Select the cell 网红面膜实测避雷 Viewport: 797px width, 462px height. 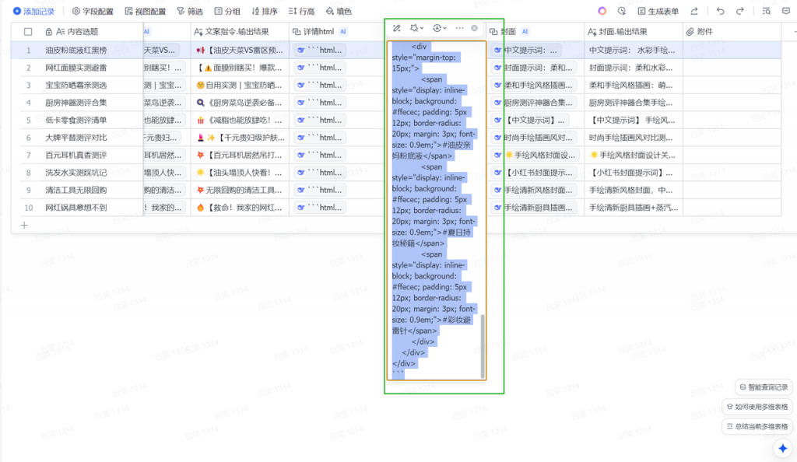point(76,68)
